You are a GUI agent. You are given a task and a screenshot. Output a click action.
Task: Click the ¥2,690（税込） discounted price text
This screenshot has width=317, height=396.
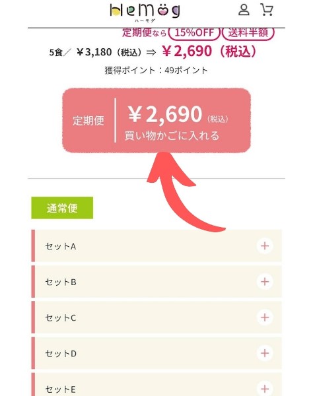coord(209,51)
